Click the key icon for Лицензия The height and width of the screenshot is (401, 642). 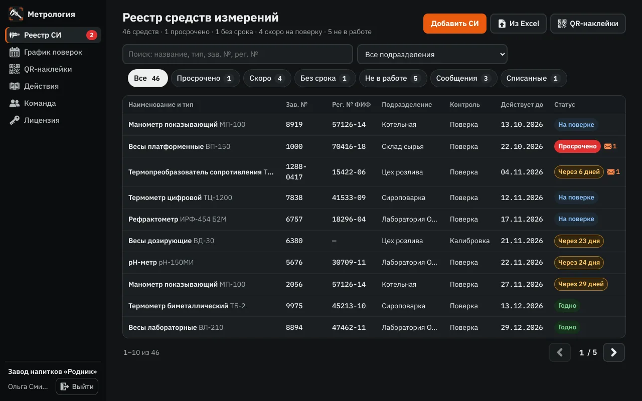(x=15, y=120)
